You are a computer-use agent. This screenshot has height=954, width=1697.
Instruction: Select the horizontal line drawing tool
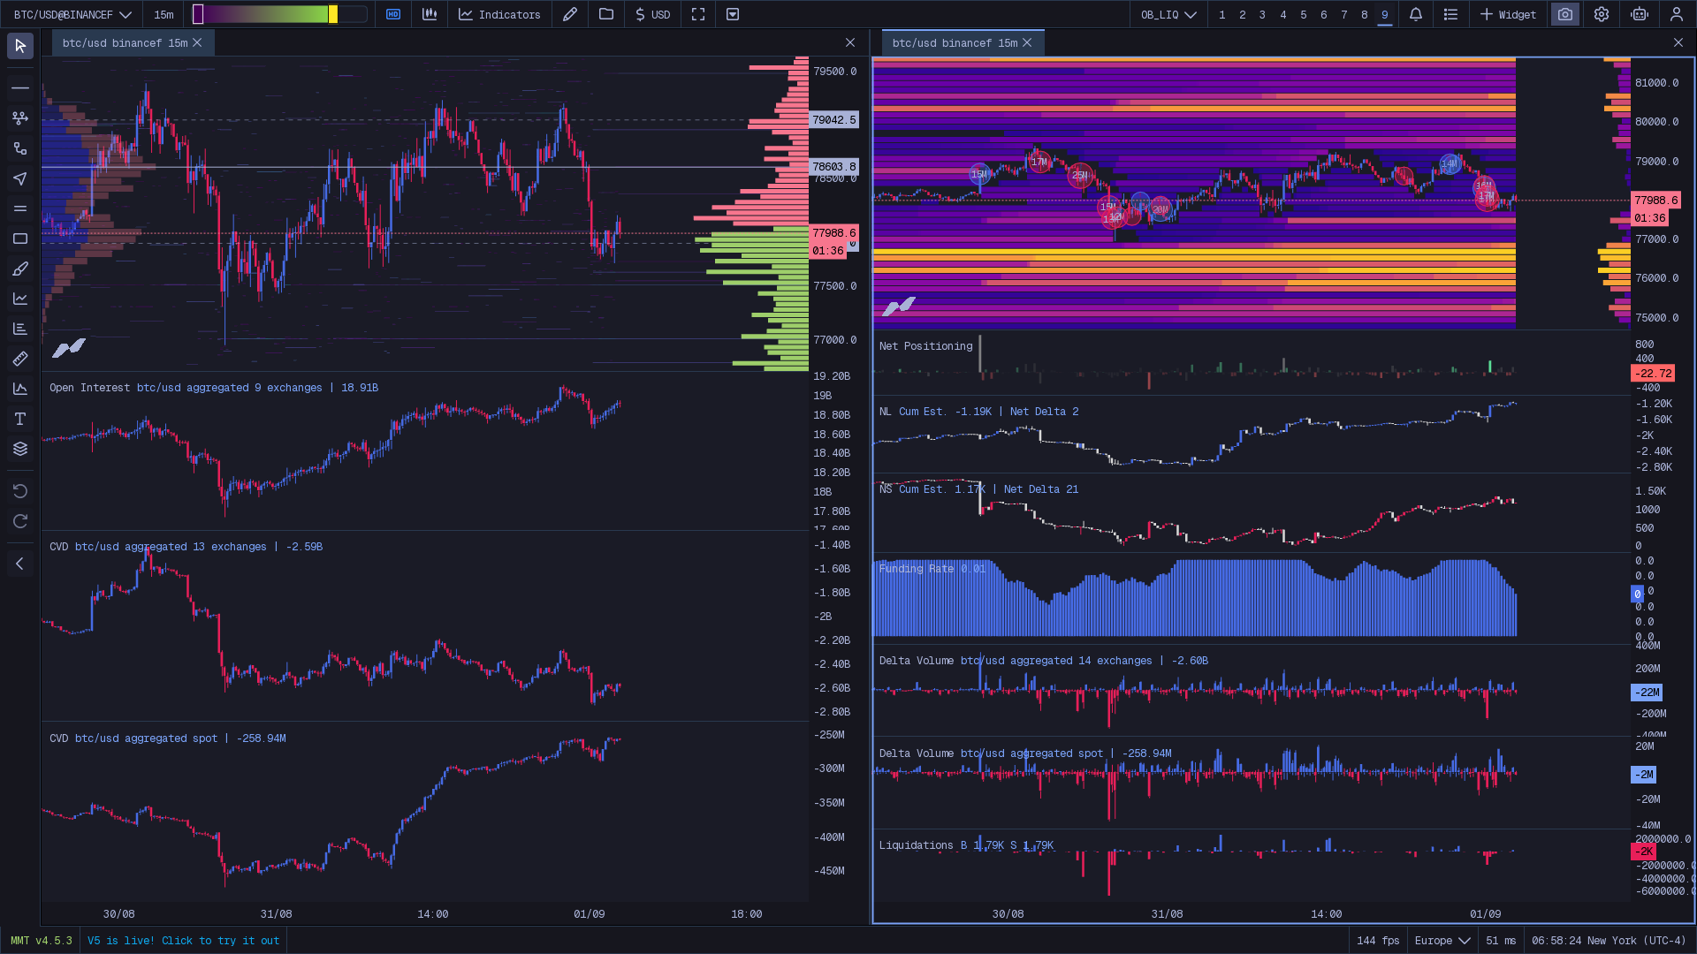[x=20, y=88]
